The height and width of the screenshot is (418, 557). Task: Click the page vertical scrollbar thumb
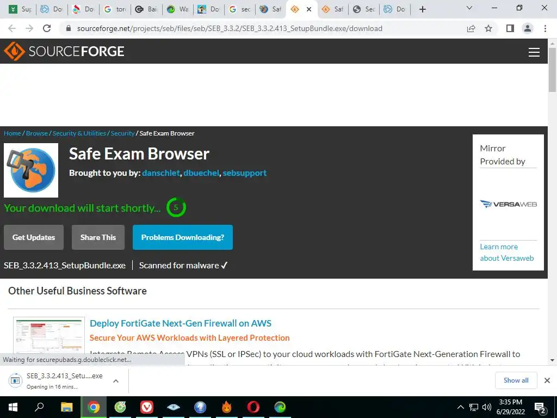(x=552, y=70)
